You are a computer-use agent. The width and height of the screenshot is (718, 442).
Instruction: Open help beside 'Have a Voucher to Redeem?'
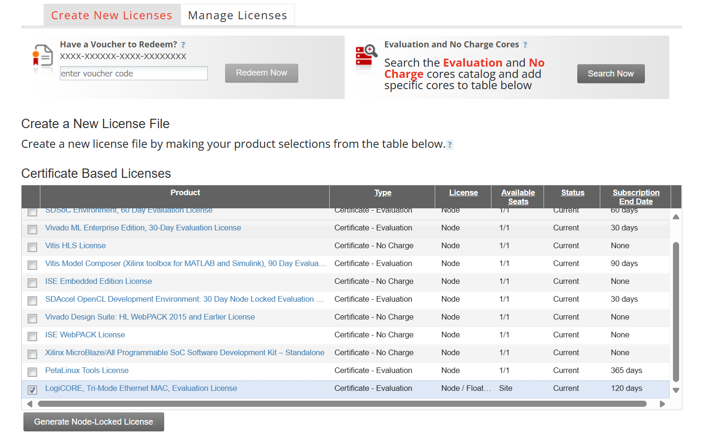coord(183,44)
